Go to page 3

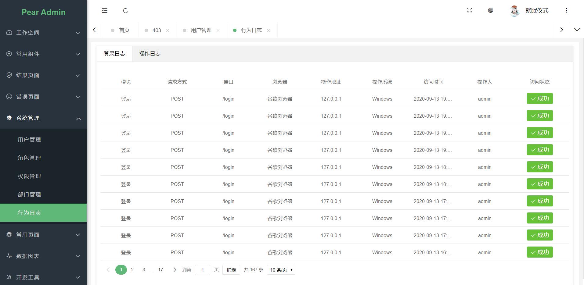pos(144,270)
